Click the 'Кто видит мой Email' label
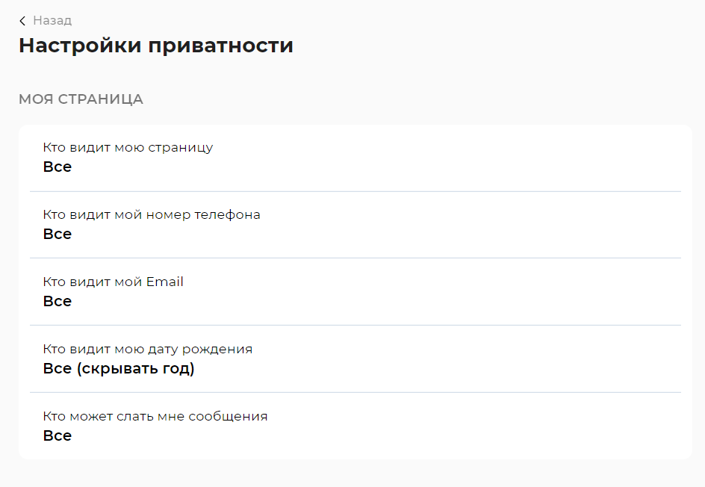Screen dimensions: 705x487 click(x=113, y=282)
